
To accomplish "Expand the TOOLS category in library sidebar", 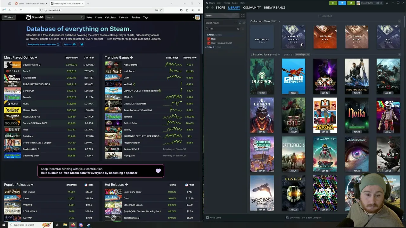I will (206, 47).
